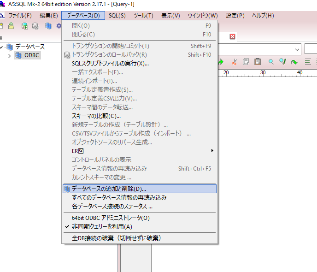Open the ツール(T) menu

pos(143,16)
